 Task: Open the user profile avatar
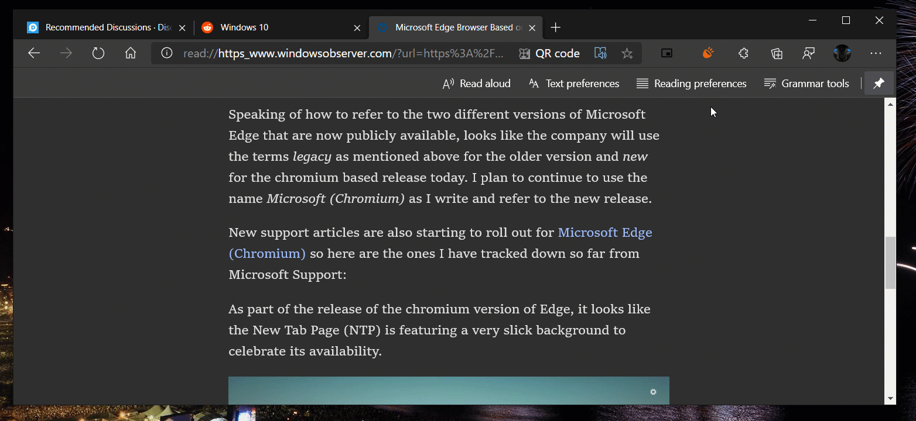coord(842,54)
